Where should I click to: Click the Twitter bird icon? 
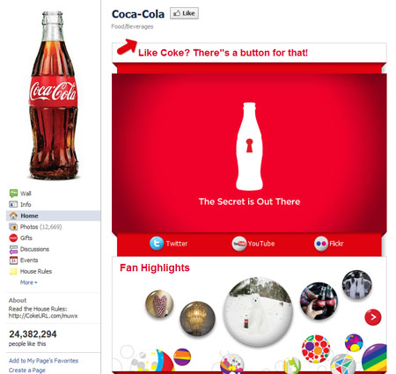pyautogui.click(x=157, y=243)
